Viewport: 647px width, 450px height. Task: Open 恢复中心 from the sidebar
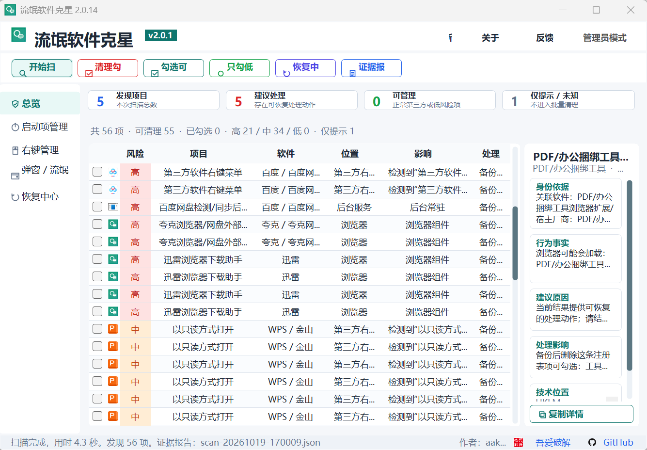[x=40, y=196]
